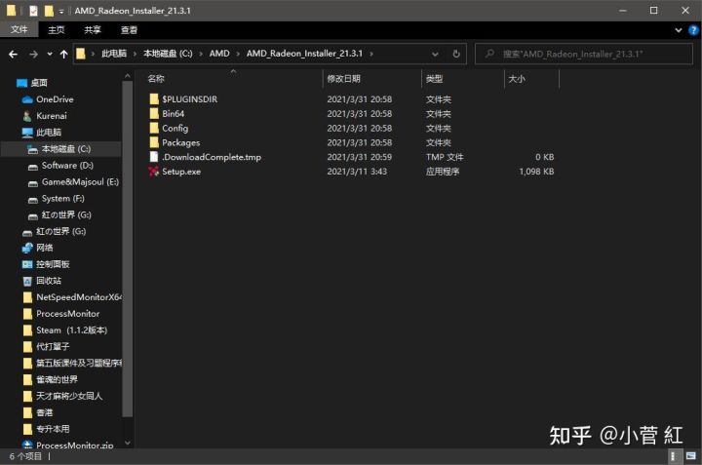Open the Kurenai user folder
The height and width of the screenshot is (465, 702).
(51, 116)
